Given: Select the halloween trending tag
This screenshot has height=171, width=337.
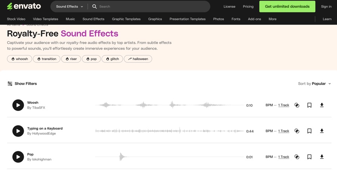Looking at the screenshot, I should (x=138, y=59).
